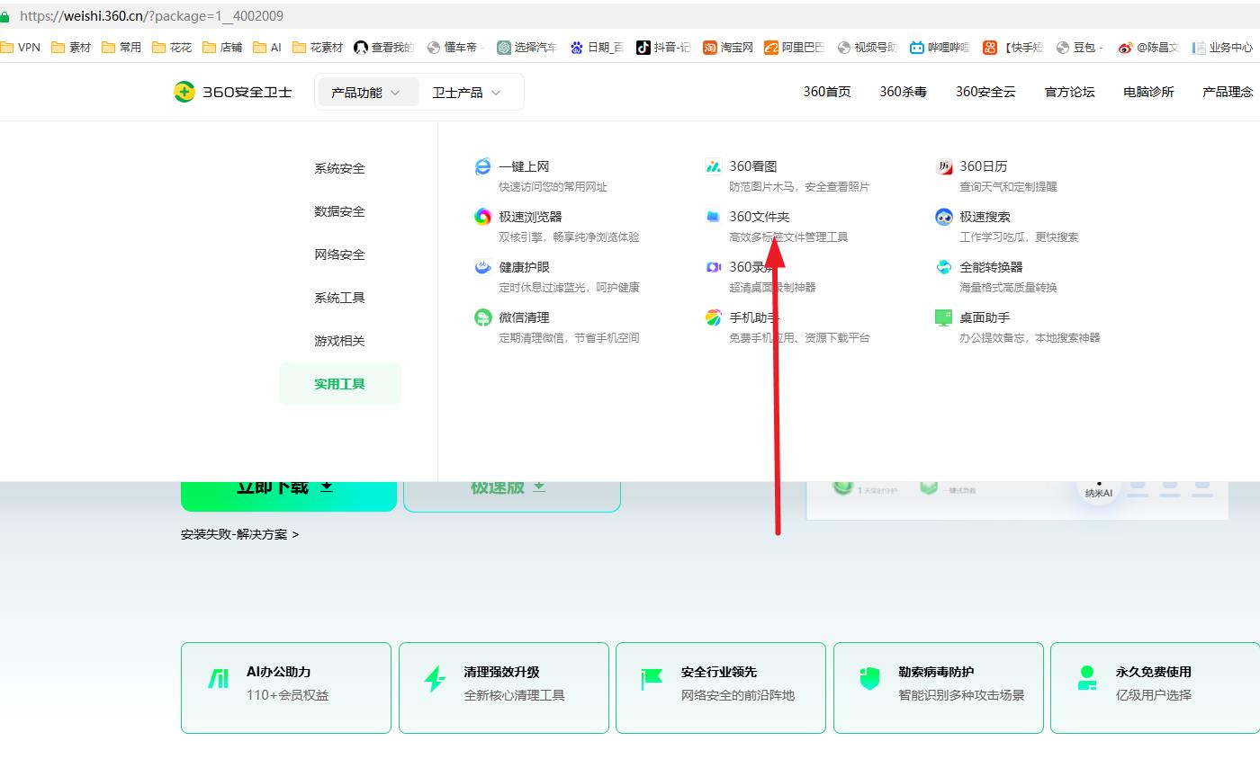Open the 选择汽车 bookmark

[x=527, y=48]
